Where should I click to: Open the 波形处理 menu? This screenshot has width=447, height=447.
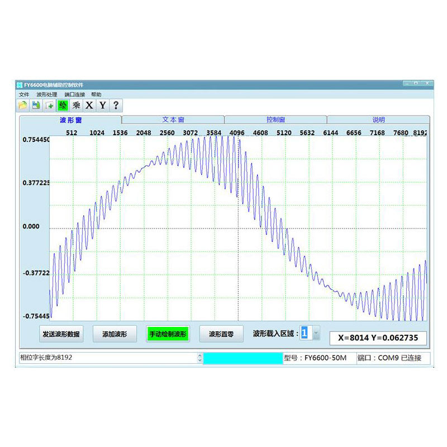point(47,94)
